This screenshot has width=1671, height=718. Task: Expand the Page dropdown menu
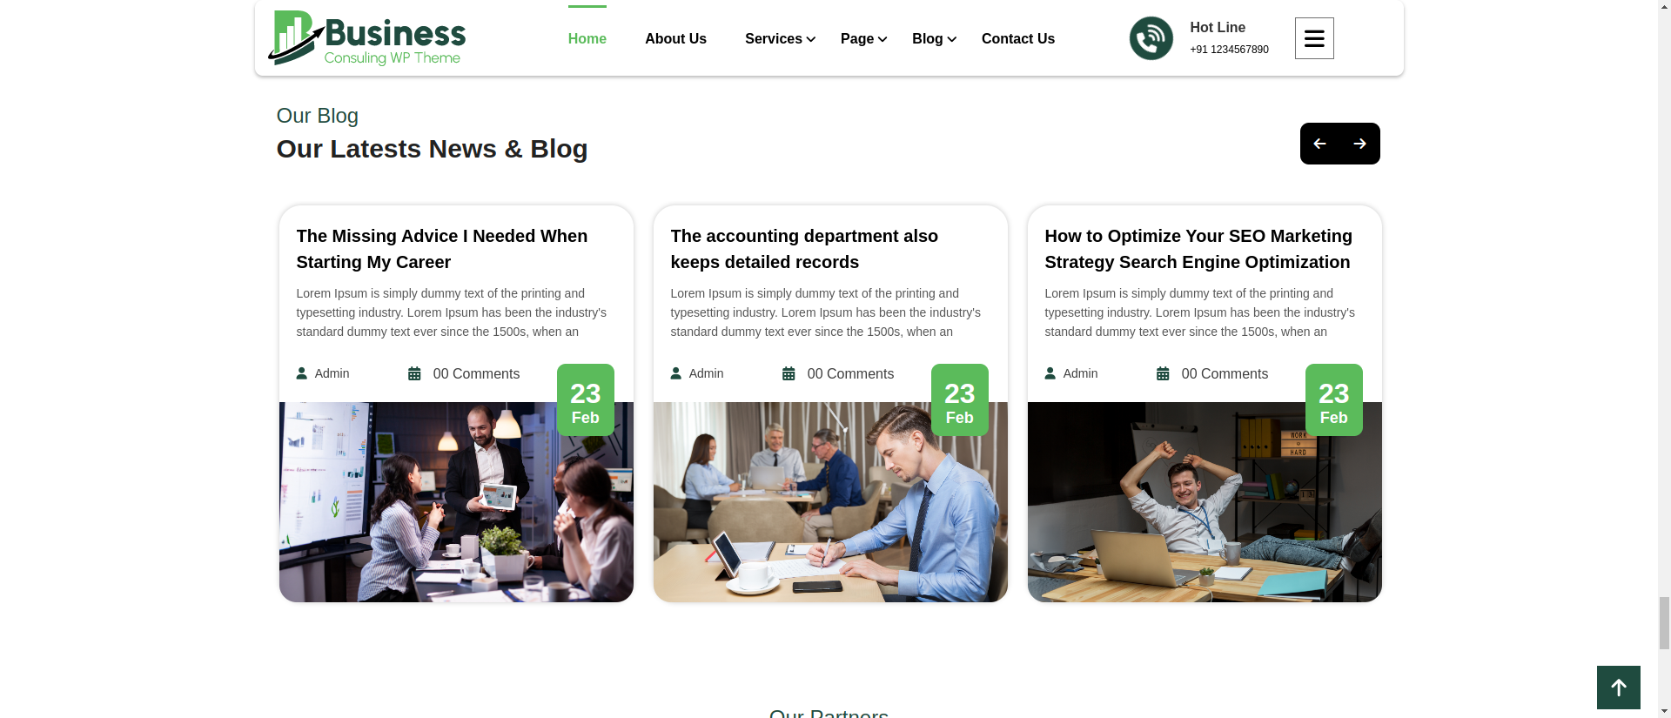863,39
